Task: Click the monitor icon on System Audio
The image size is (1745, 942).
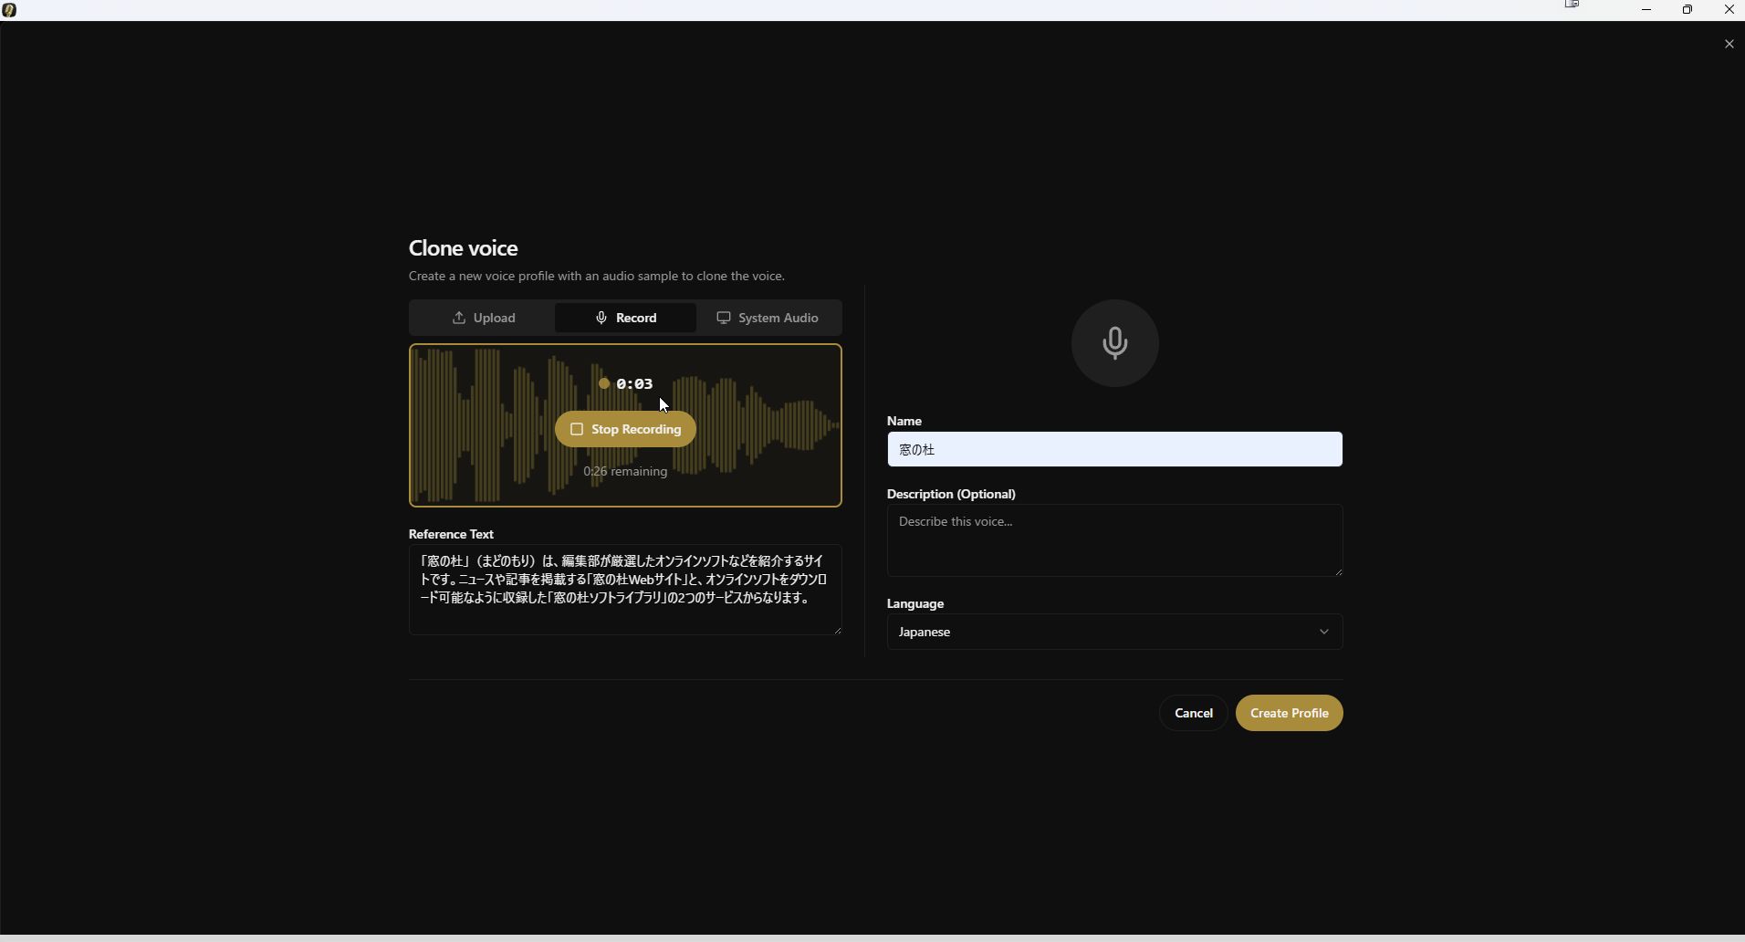Action: tap(726, 317)
